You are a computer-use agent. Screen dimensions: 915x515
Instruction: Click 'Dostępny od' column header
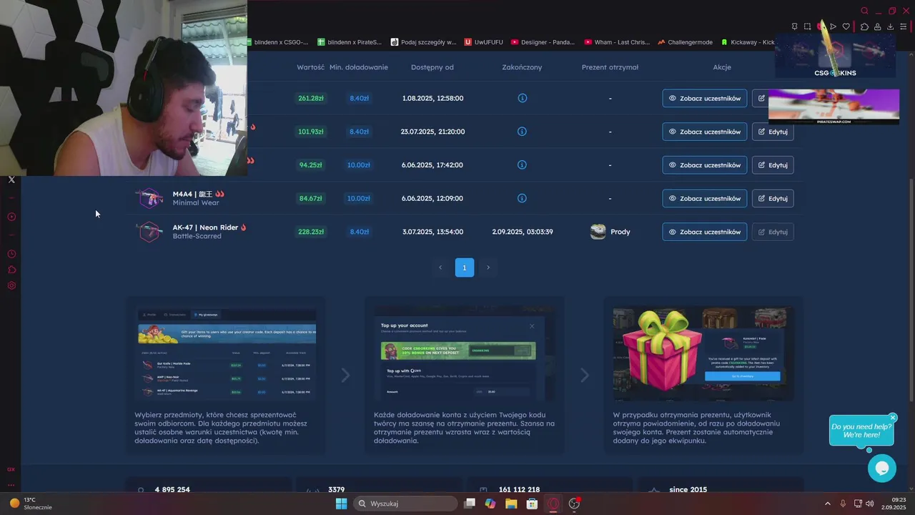(x=432, y=67)
